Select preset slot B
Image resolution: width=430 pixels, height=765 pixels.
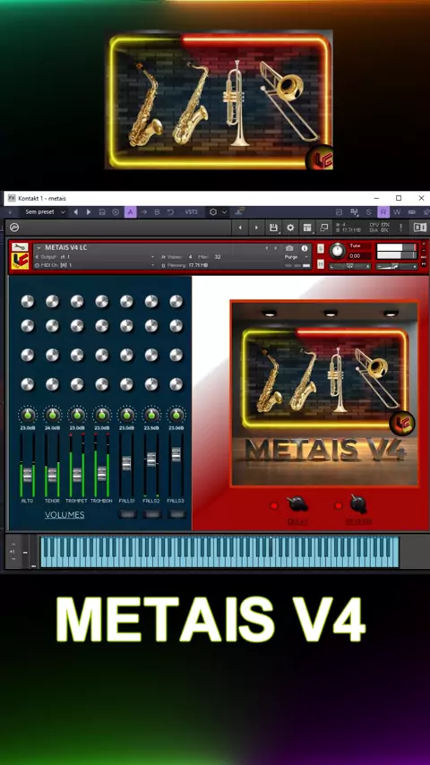click(x=157, y=212)
